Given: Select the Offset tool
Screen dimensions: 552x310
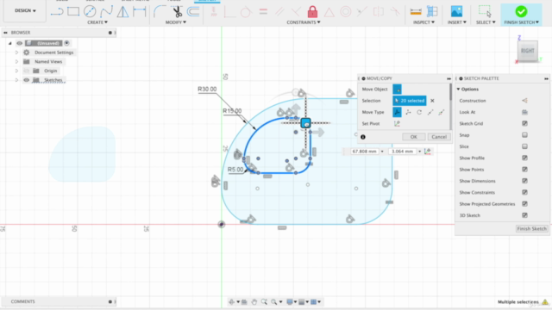Looking at the screenshot, I should (193, 11).
